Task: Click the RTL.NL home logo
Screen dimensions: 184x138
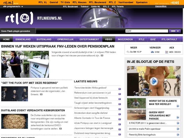Action: 11,3
